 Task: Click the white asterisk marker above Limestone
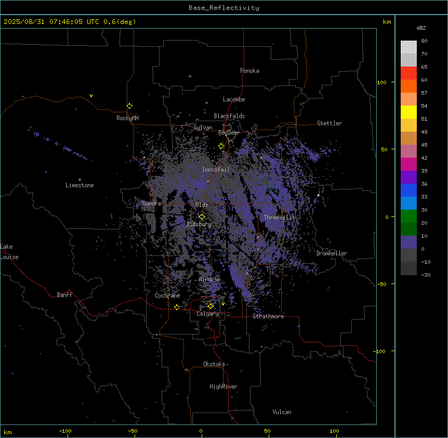pos(80,180)
